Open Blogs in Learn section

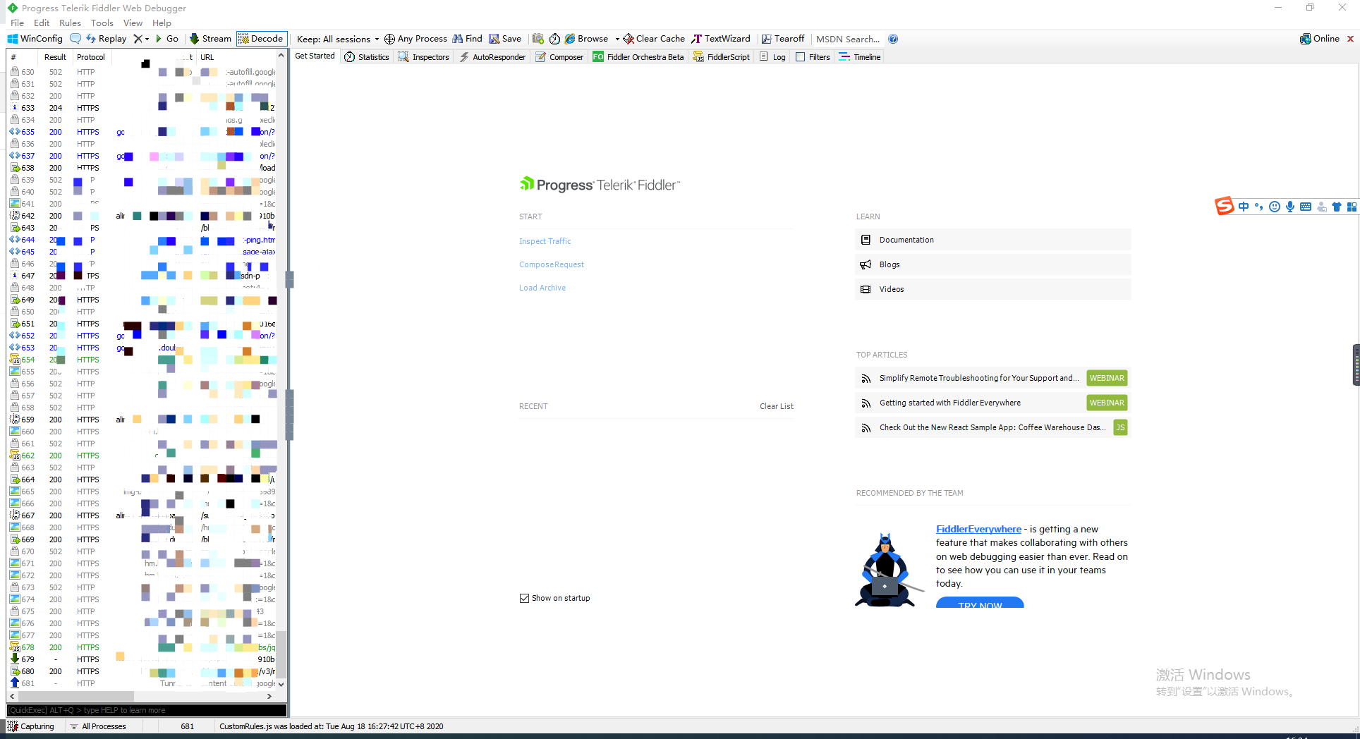point(993,264)
